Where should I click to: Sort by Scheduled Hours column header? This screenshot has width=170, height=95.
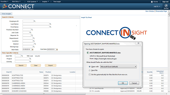(160, 72)
